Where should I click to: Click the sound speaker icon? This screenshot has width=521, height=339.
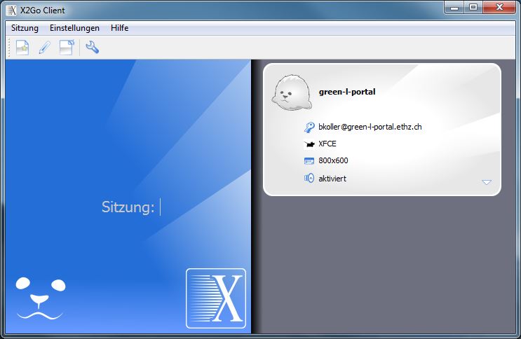point(309,179)
